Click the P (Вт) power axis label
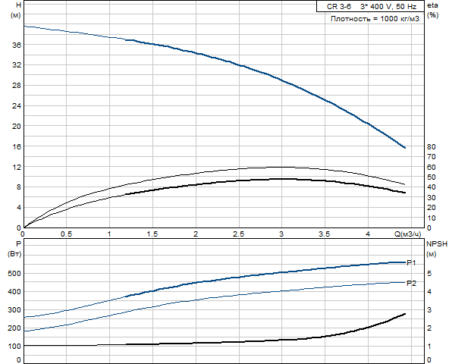This screenshot has width=449, height=364. (x=15, y=249)
